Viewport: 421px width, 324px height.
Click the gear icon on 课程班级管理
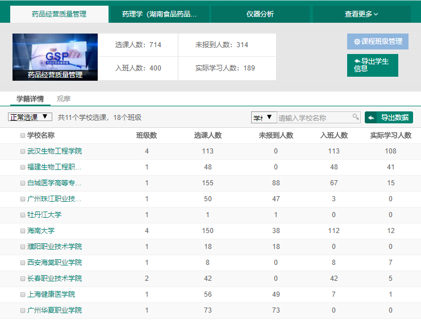(x=357, y=41)
